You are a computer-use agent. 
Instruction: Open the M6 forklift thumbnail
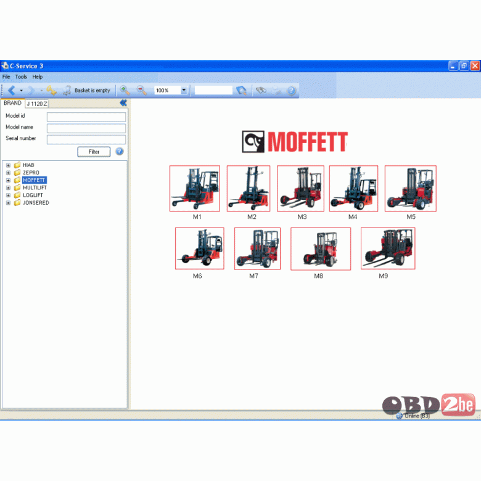pos(200,249)
